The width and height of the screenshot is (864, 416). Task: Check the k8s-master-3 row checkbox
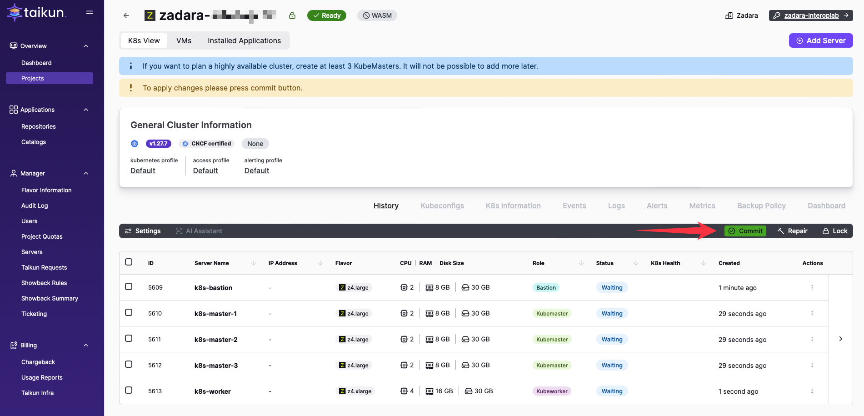click(x=129, y=364)
